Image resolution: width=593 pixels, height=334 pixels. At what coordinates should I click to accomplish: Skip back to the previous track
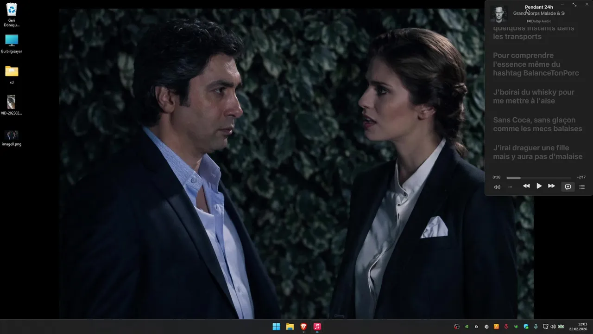(x=526, y=186)
